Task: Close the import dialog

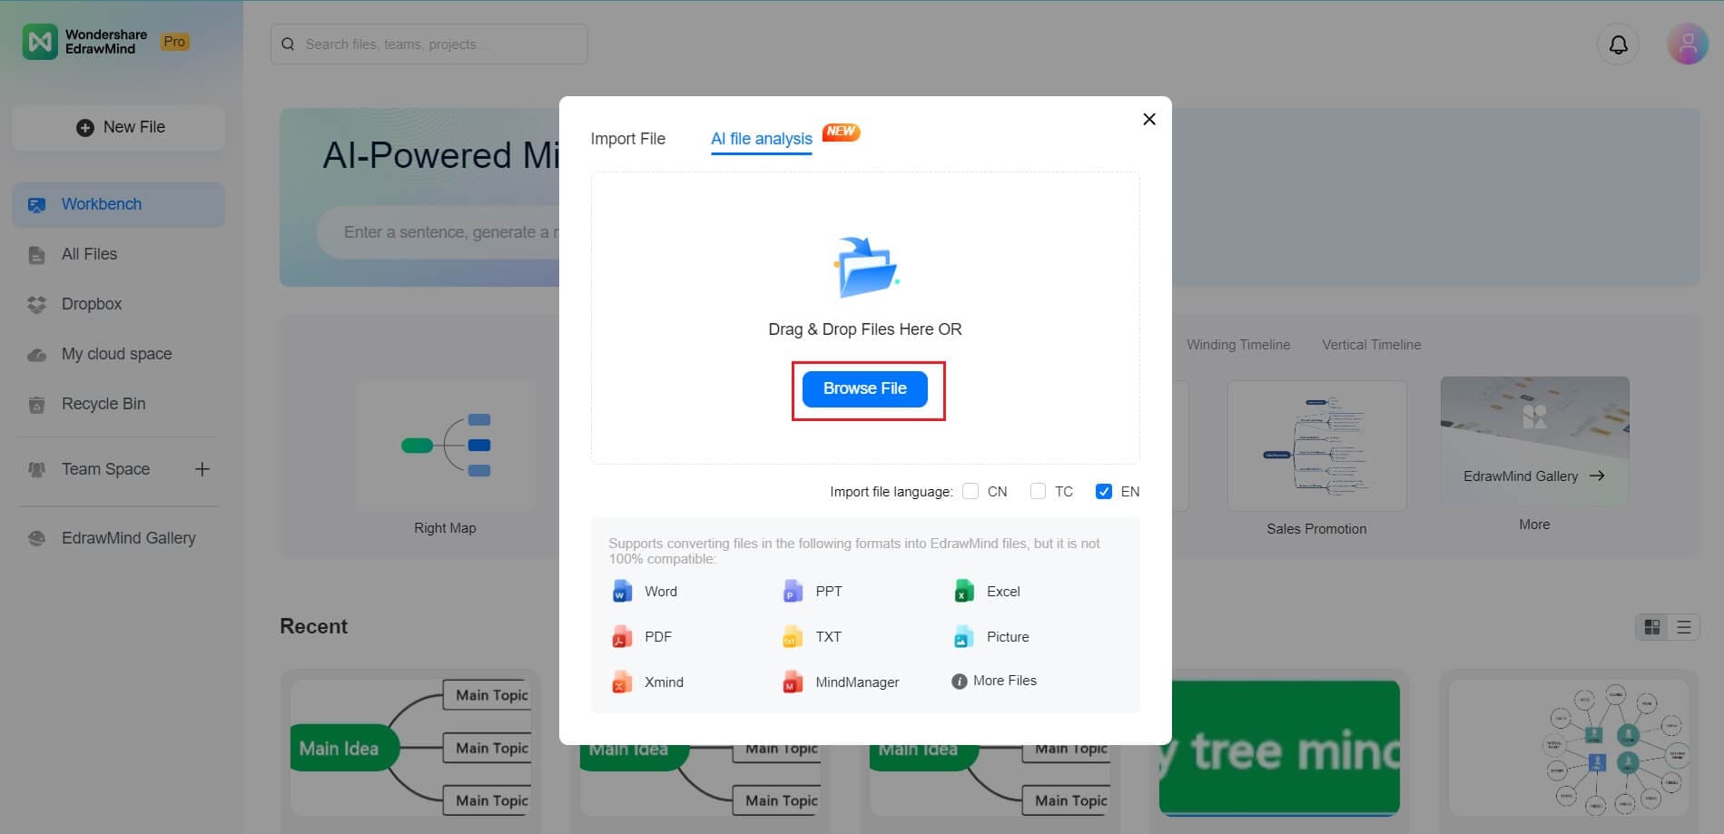Action: coord(1148,119)
